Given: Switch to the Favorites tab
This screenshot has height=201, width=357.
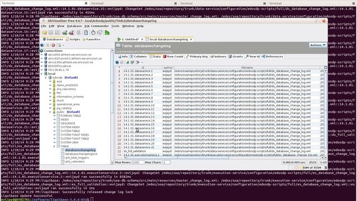Looking at the screenshot, I should 91,40.
